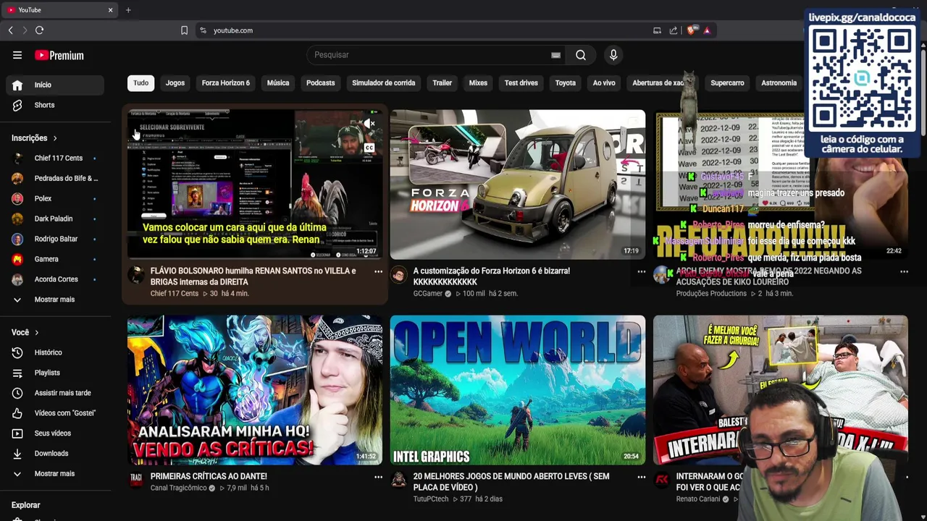This screenshot has width=927, height=521.
Task: Start voice search with microphone icon
Action: [x=613, y=55]
